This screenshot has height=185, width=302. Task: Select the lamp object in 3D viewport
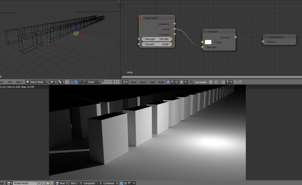[76, 34]
